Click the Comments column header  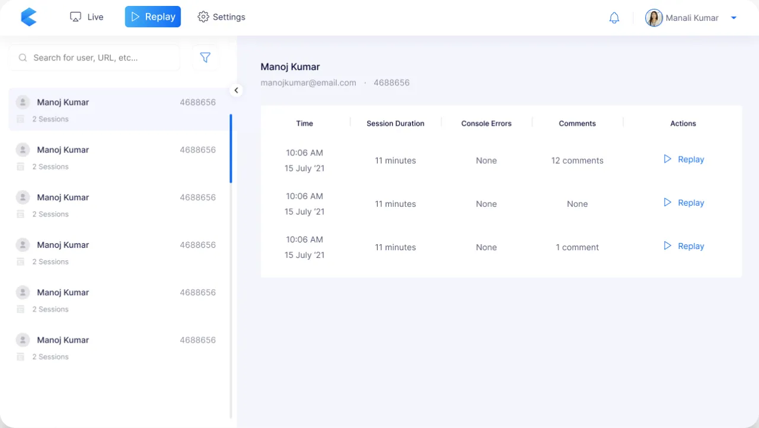click(578, 123)
